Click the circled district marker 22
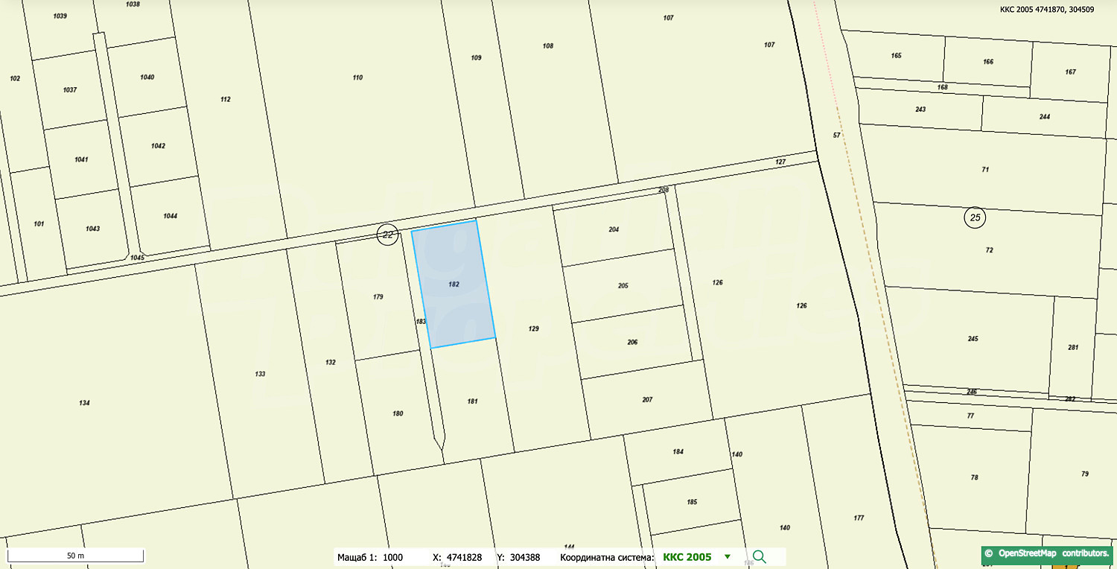Image resolution: width=1117 pixels, height=569 pixels. tap(387, 234)
